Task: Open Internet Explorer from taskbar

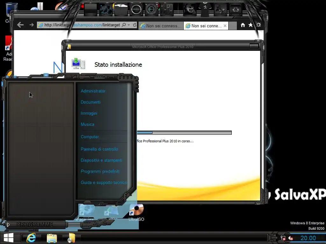Action: point(31,238)
